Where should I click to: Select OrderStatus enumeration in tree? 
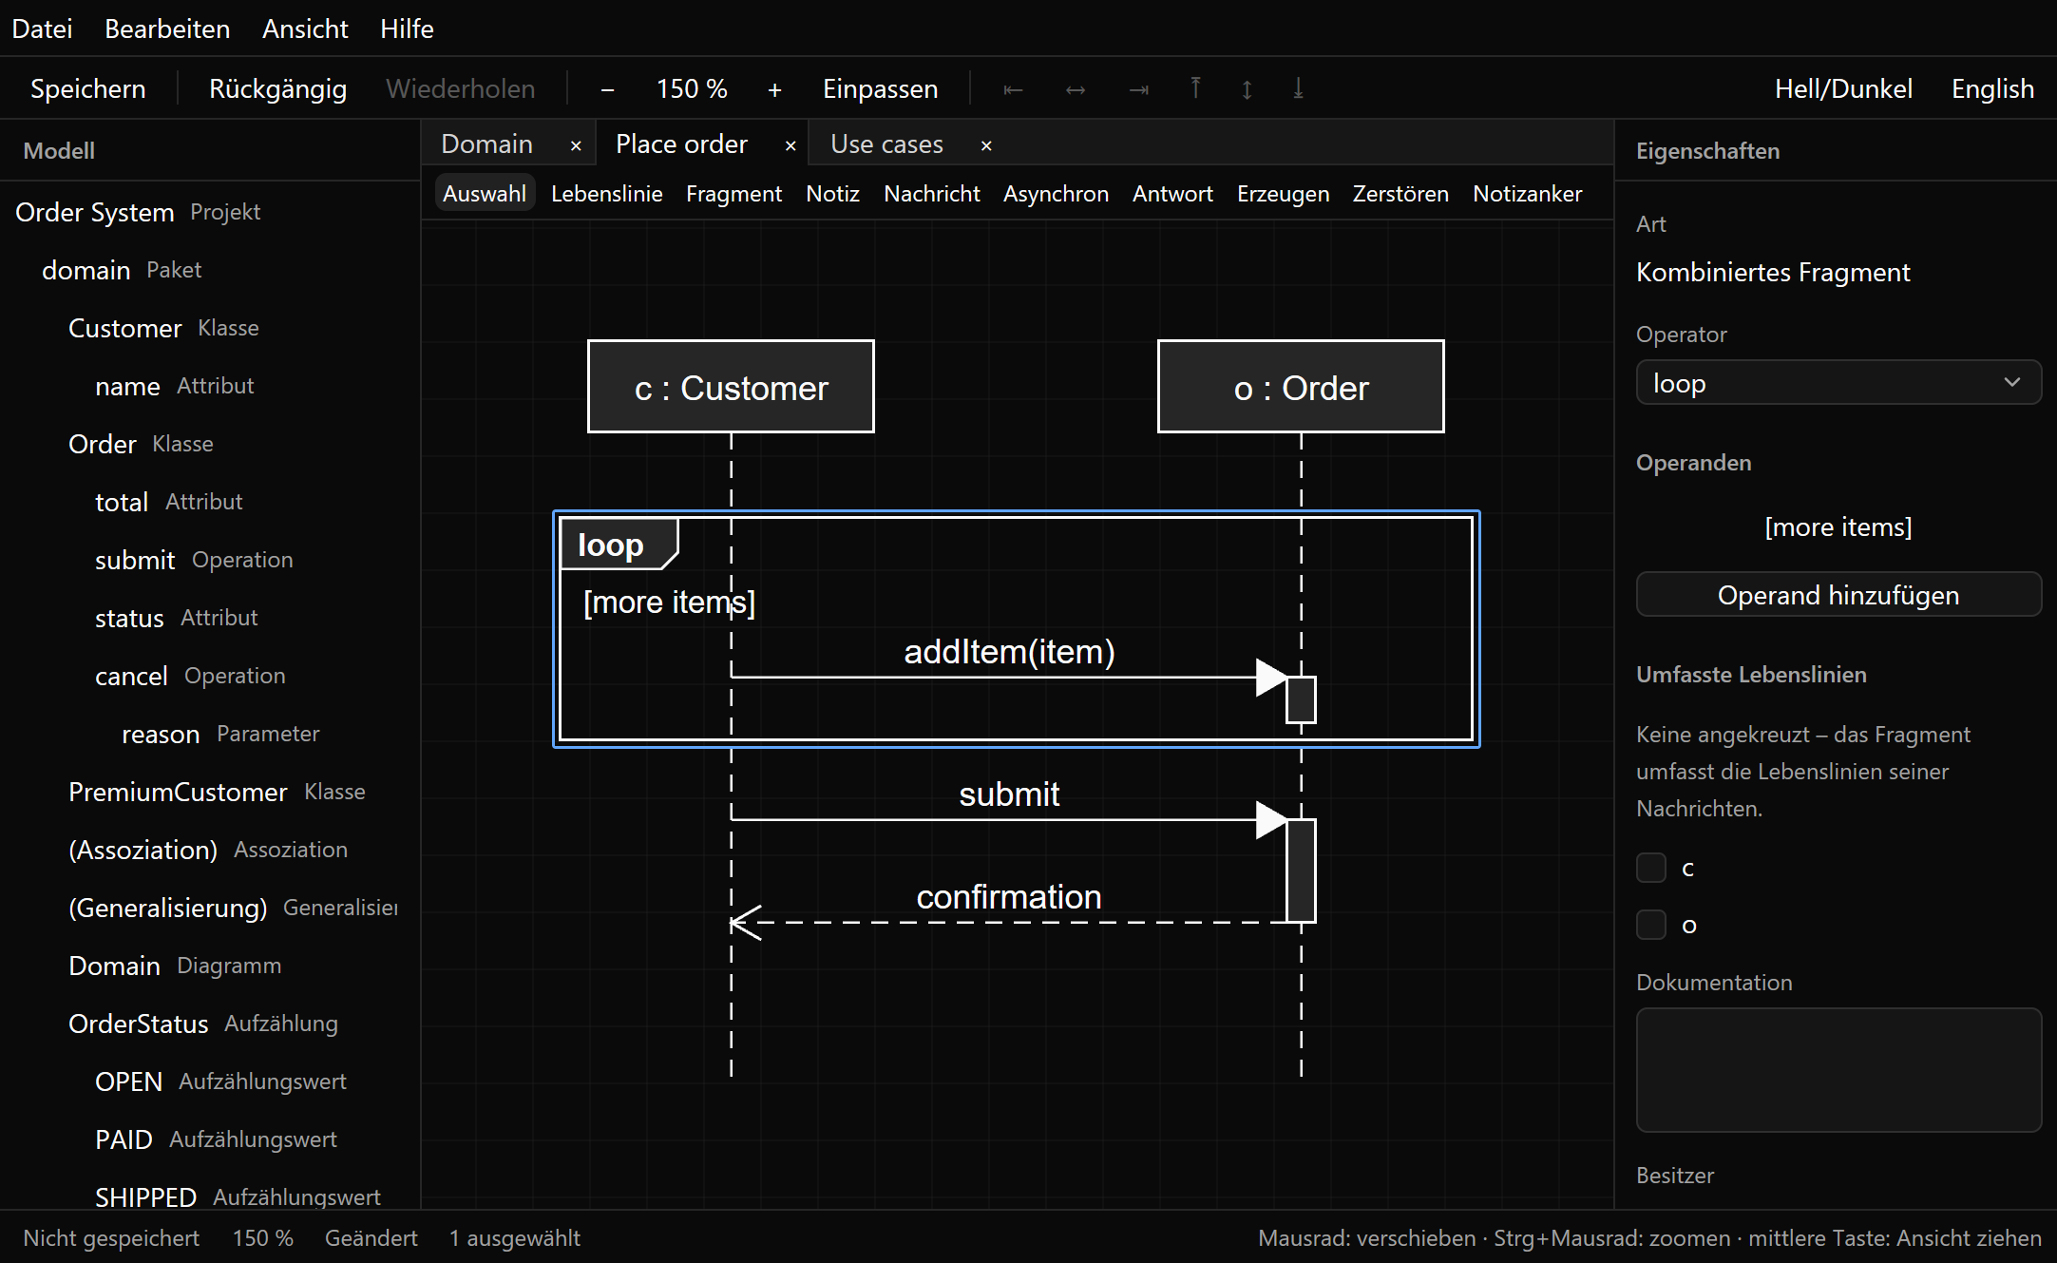click(210, 1024)
